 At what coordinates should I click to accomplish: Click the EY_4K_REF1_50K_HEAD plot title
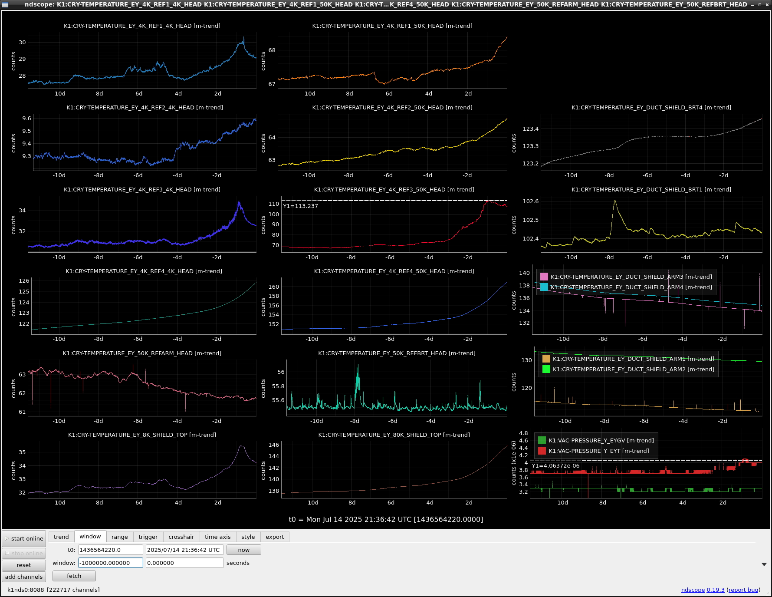tap(392, 26)
